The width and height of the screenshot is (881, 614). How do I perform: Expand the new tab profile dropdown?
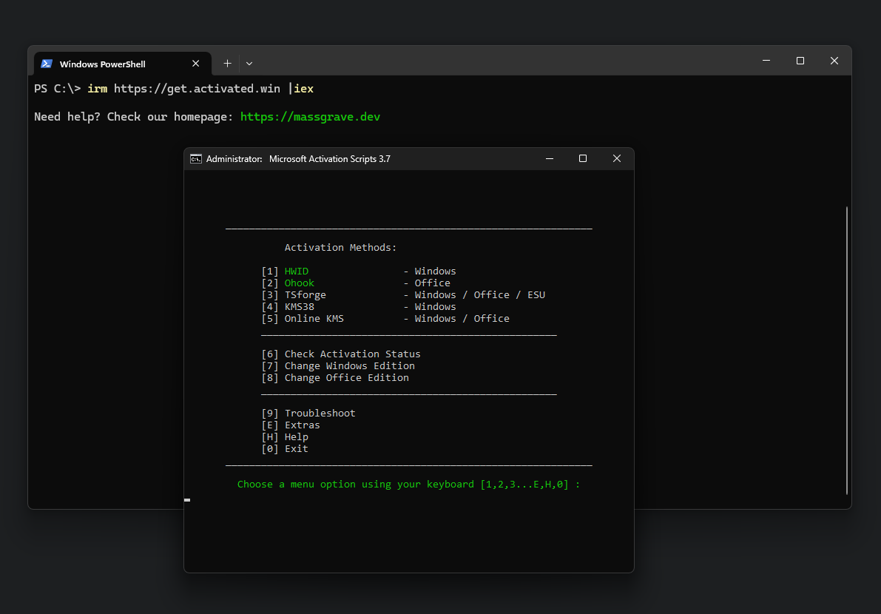(x=249, y=64)
